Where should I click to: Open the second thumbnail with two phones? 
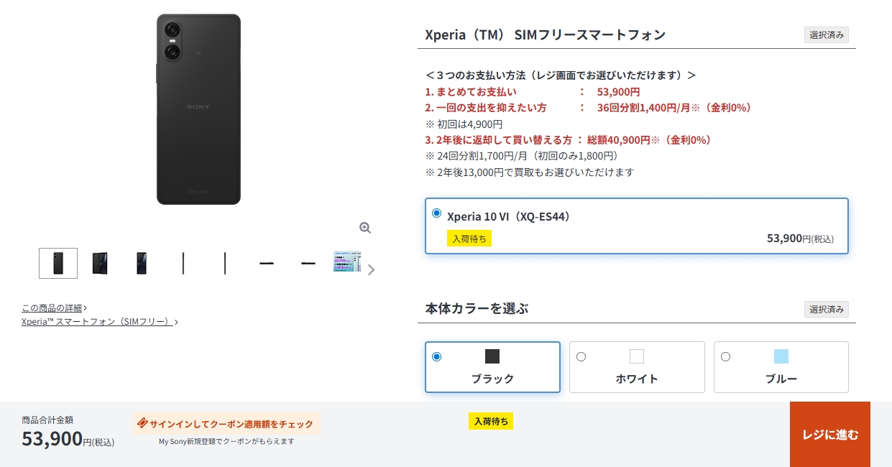pos(100,263)
